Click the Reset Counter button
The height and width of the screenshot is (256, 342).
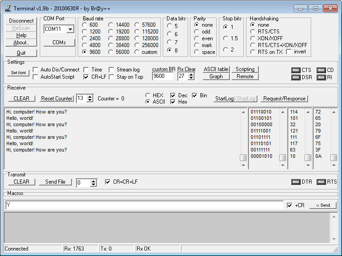point(57,99)
